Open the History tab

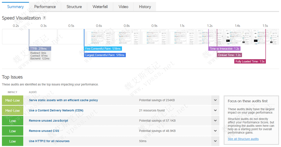tap(145, 7)
